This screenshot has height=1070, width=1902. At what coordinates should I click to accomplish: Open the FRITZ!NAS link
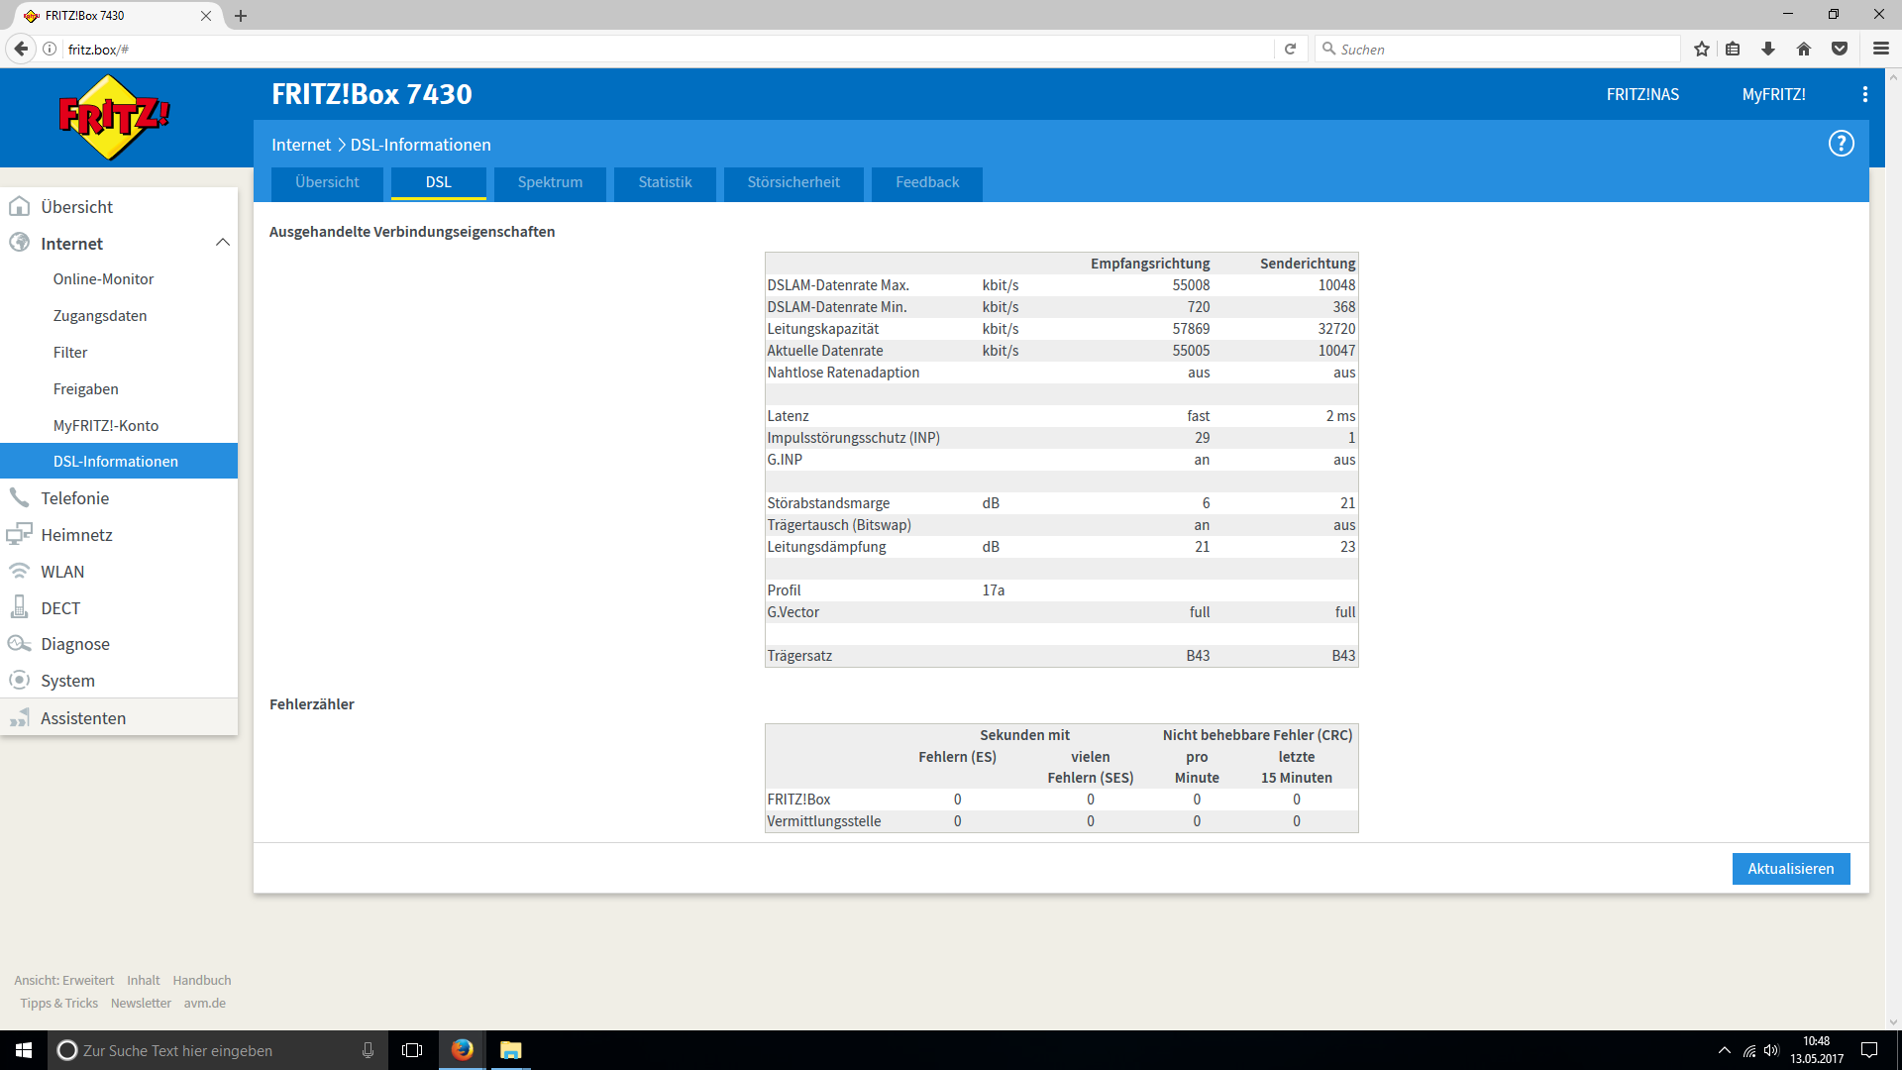(1642, 94)
